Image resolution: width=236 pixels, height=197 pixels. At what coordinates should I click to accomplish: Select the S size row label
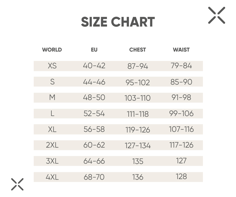click(52, 82)
